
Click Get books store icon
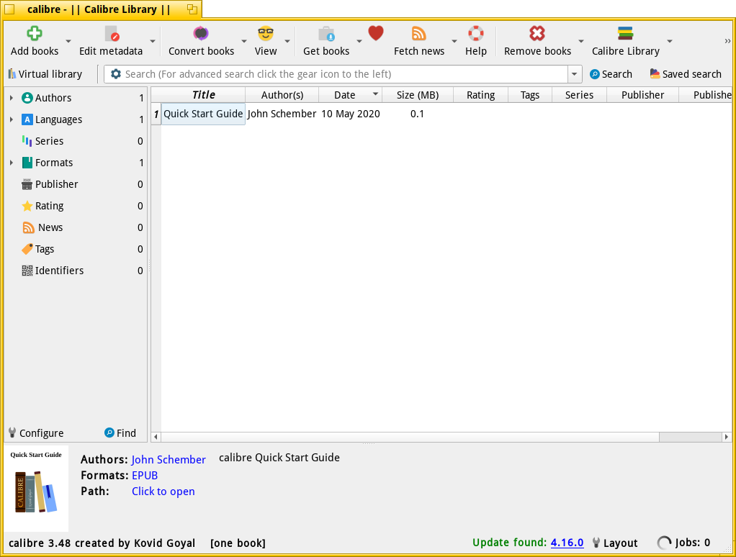pos(326,33)
